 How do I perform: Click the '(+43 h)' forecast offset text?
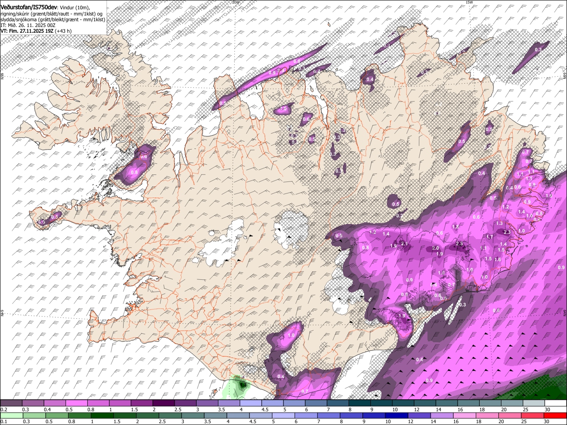[63, 31]
